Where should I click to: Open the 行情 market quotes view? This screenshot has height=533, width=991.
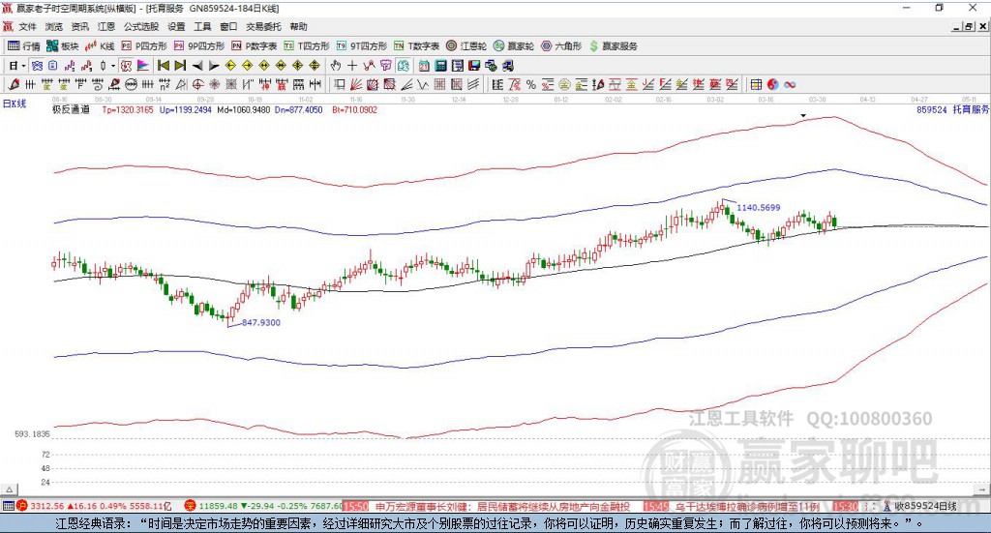click(24, 46)
